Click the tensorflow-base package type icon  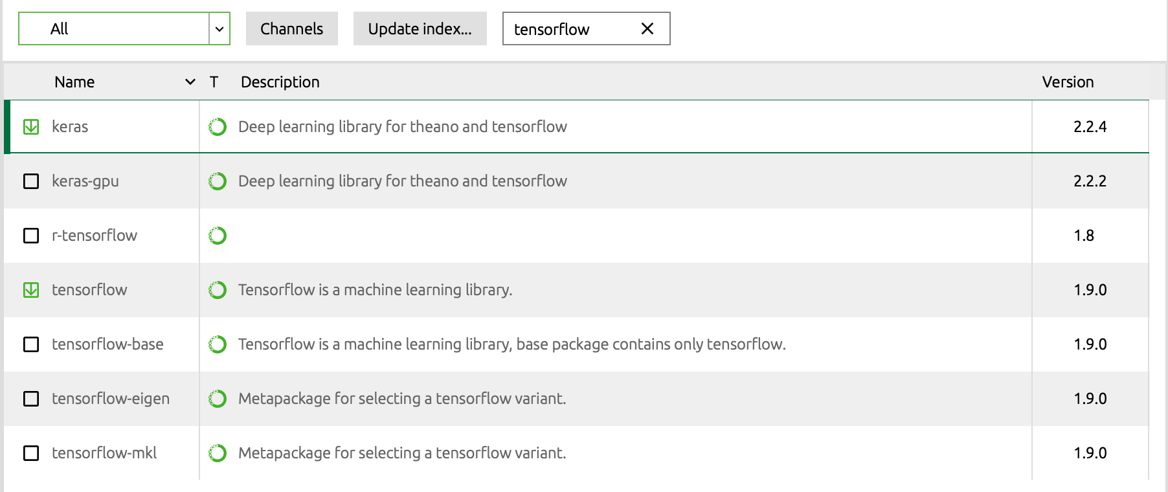(x=218, y=344)
